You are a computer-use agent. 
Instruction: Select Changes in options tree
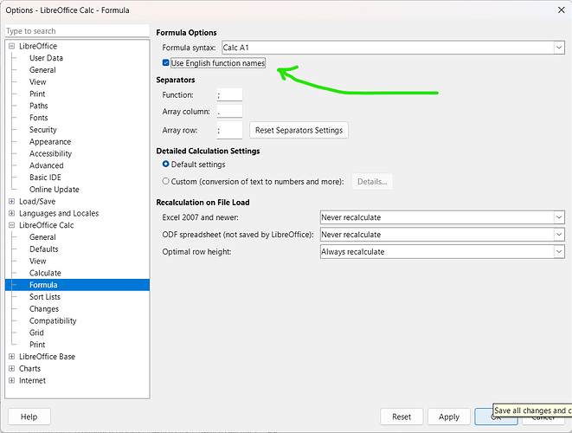(44, 309)
